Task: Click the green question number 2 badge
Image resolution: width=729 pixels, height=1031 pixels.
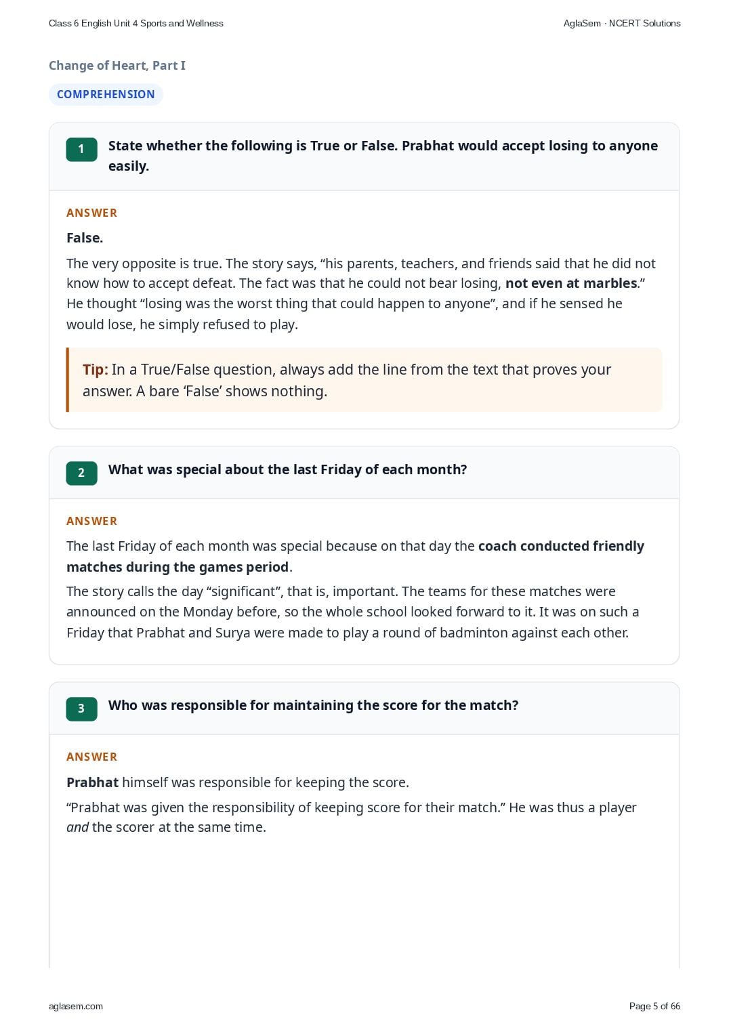Action: (81, 473)
